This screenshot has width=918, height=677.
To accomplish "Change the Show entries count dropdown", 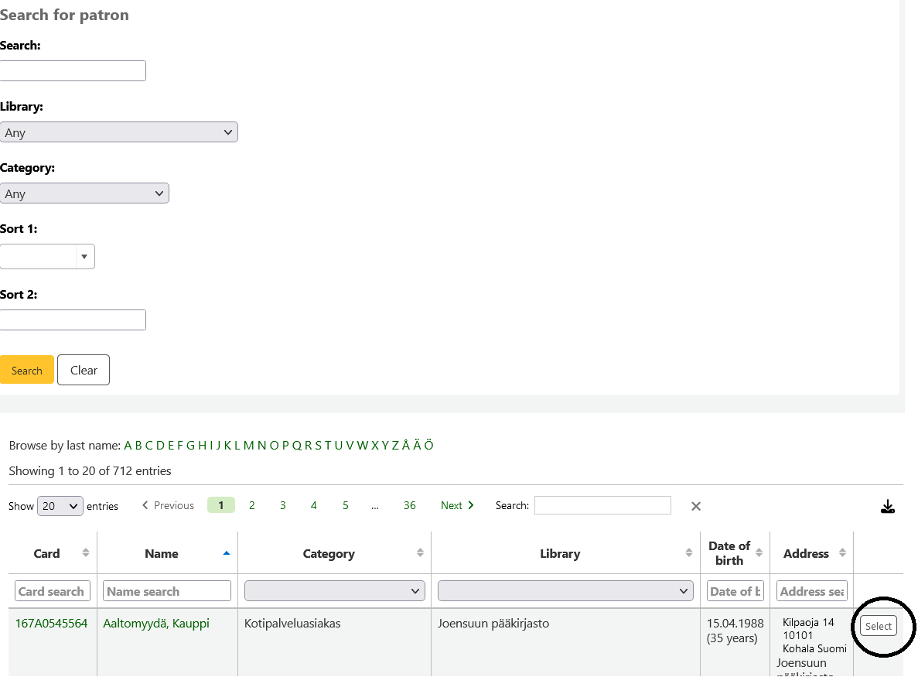I will pyautogui.click(x=60, y=506).
